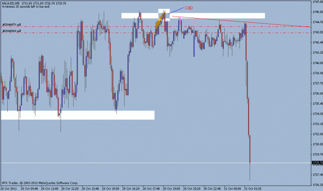Select the lower white support rectangle object

(78, 115)
